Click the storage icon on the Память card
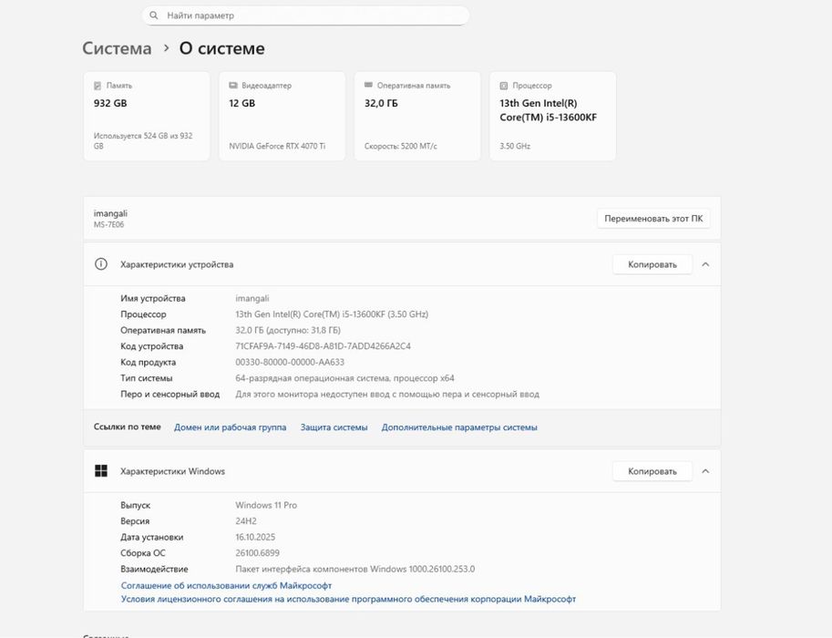The width and height of the screenshot is (832, 638). point(98,86)
